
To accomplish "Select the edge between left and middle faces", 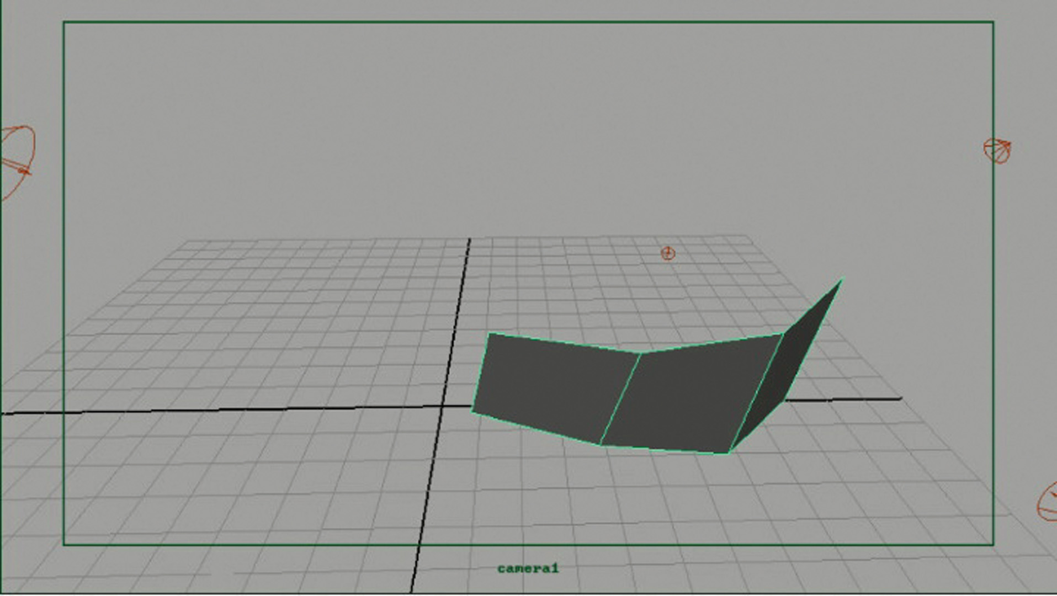I will (620, 398).
